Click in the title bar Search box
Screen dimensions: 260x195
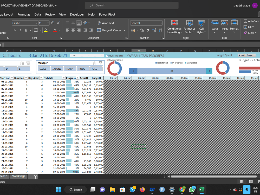pyautogui.click(x=132, y=5)
